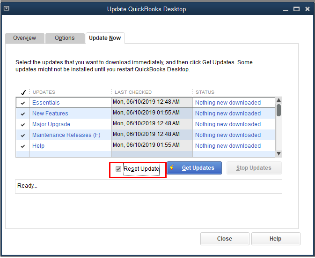This screenshot has height=258, width=315.
Task: Click Maintenance Releases last checked date cell
Action: 152,135
